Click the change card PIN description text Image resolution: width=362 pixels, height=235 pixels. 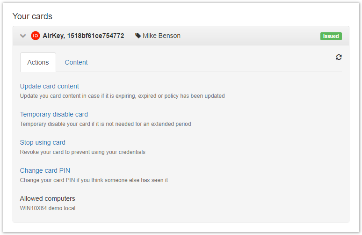(94, 180)
